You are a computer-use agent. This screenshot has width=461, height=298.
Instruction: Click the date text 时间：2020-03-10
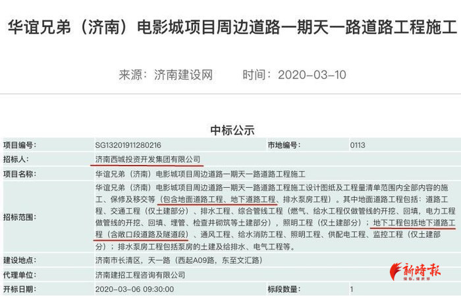click(x=294, y=74)
